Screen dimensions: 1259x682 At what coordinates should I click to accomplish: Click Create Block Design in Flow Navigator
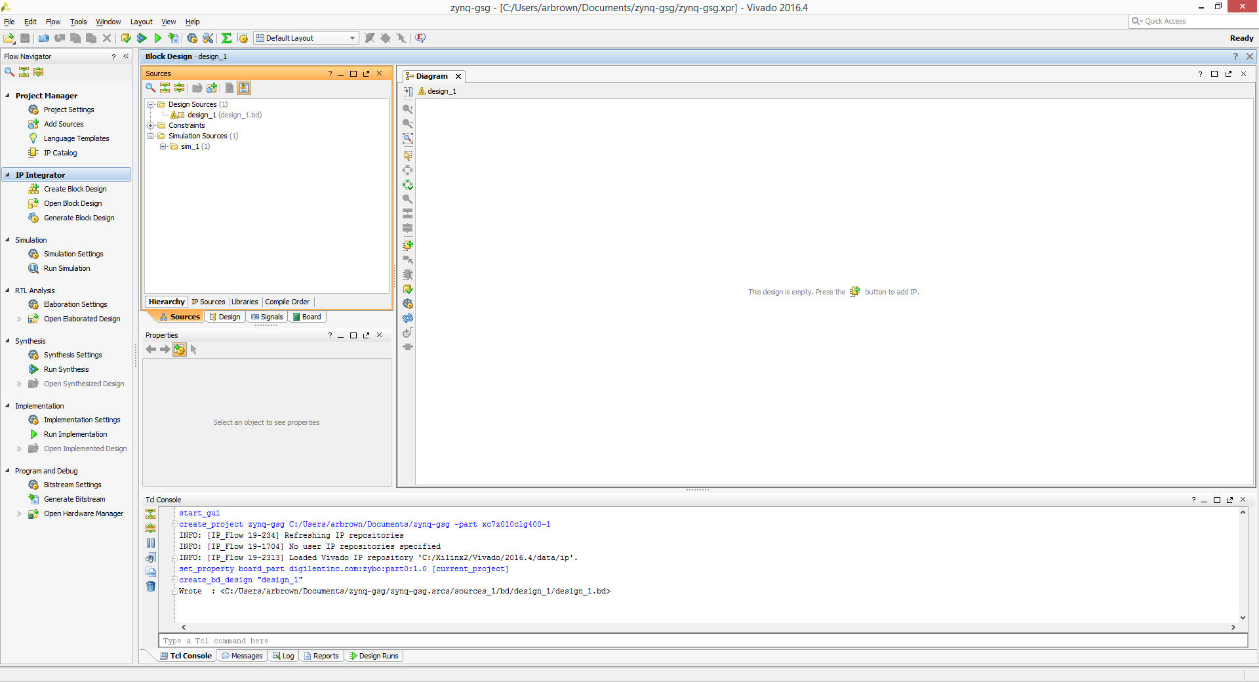[x=75, y=189]
